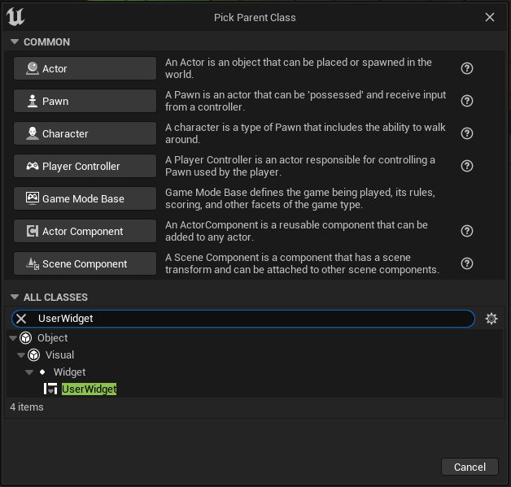Image resolution: width=511 pixels, height=487 pixels.
Task: Choose Actor as the parent class
Action: tap(85, 69)
